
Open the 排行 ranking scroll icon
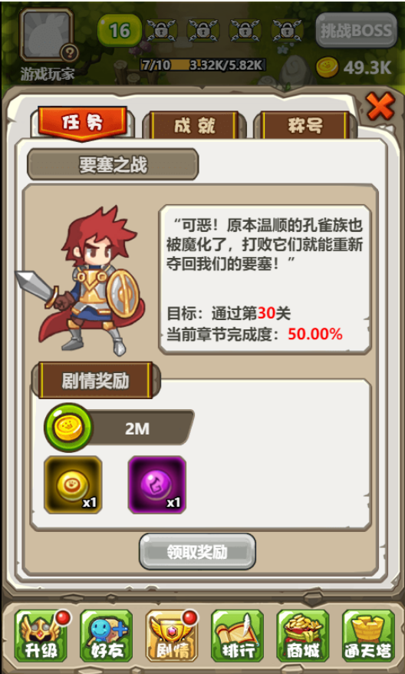[238, 636]
